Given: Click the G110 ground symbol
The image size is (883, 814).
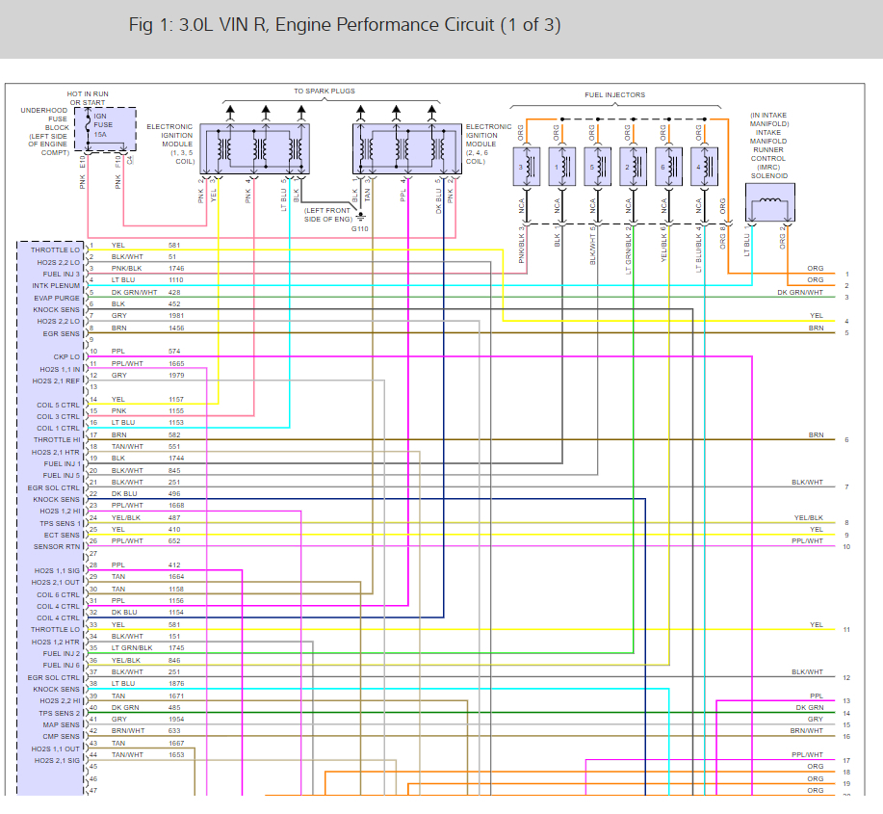Looking at the screenshot, I should tap(360, 217).
